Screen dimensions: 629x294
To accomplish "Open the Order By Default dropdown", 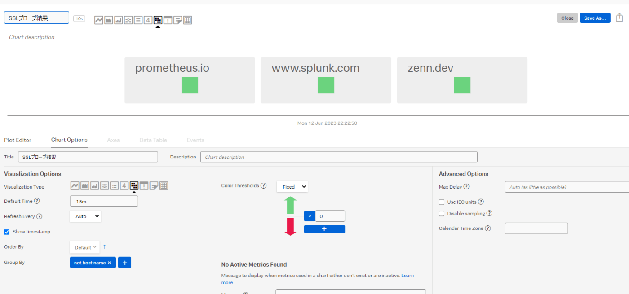I will pos(85,247).
